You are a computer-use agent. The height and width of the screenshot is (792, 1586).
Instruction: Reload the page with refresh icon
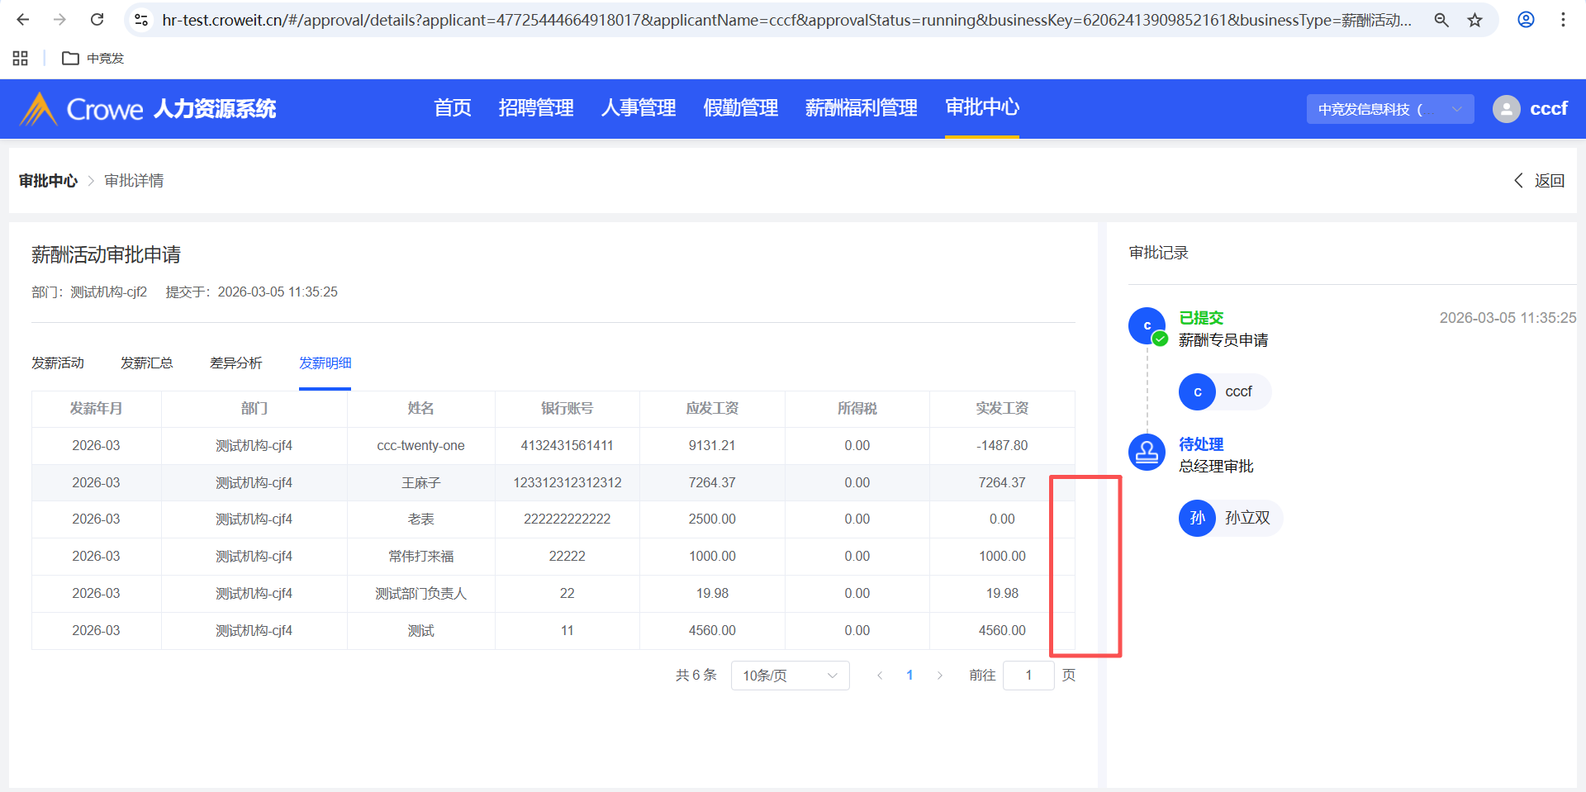coord(97,20)
